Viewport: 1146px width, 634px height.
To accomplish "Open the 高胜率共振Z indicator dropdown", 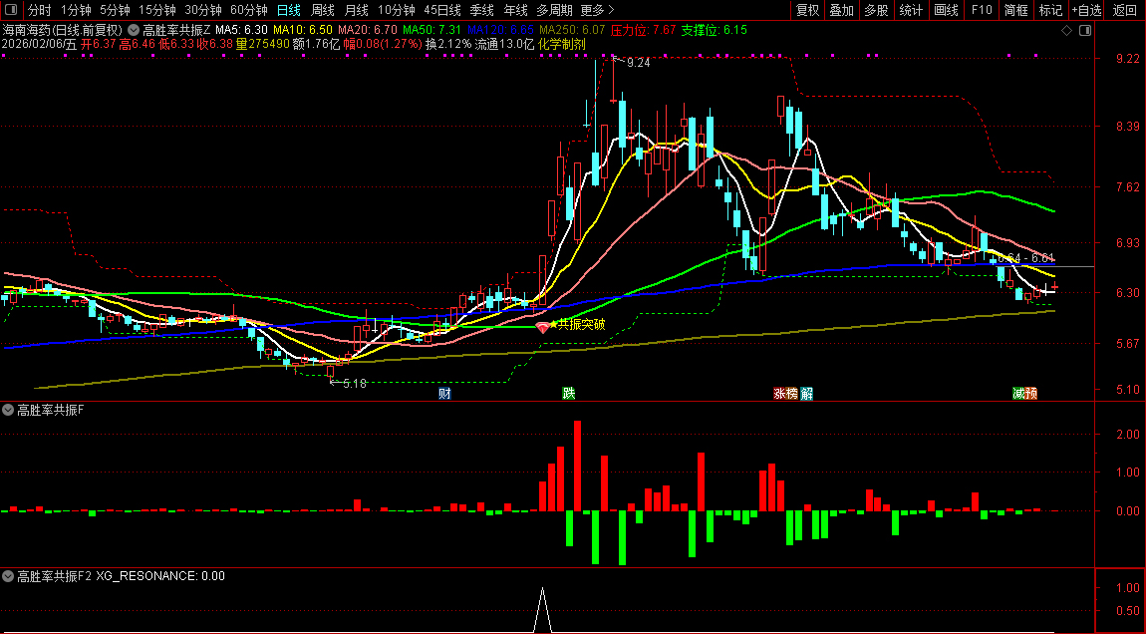I will click(x=134, y=30).
